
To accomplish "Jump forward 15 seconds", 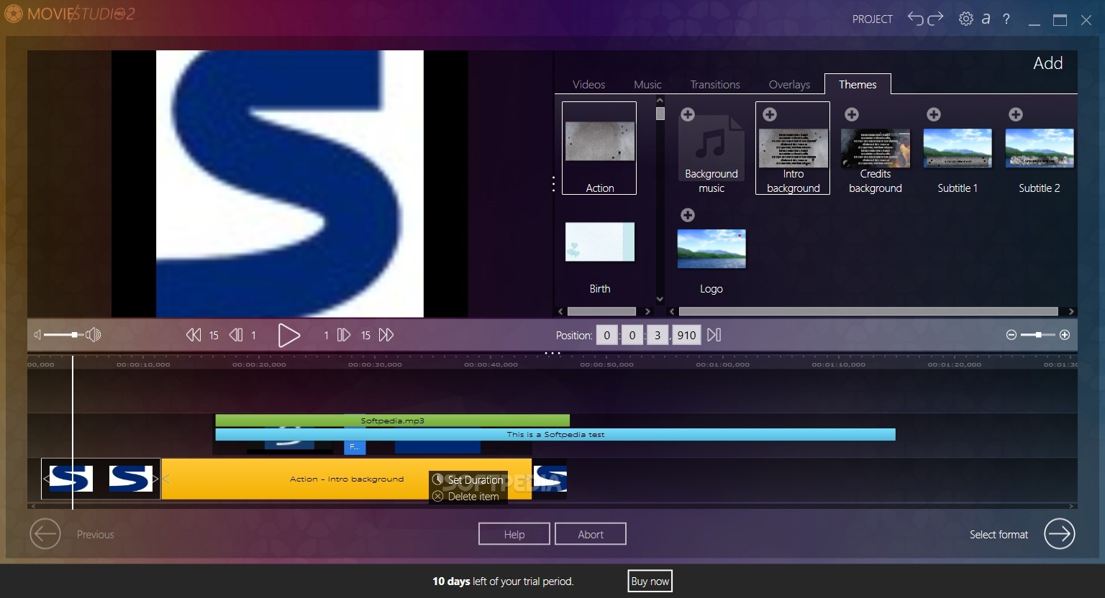I will point(386,335).
